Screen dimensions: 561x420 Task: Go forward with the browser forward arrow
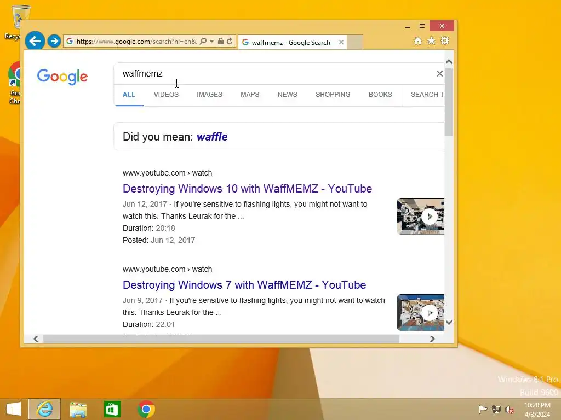tap(54, 41)
